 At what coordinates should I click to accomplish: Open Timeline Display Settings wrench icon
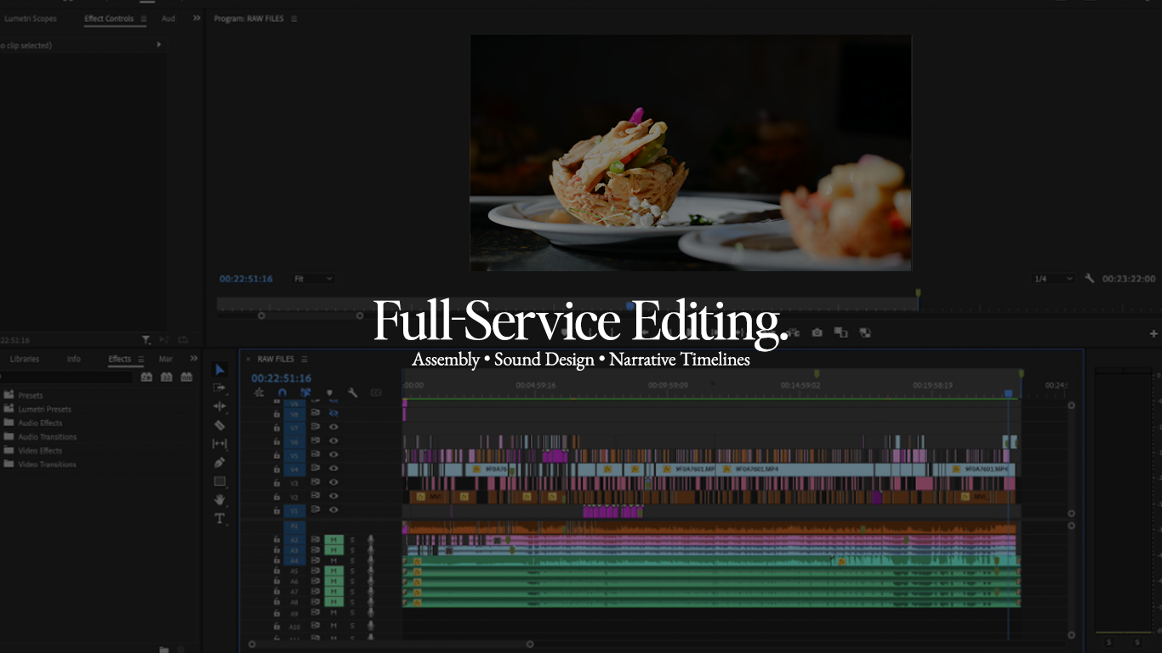pos(353,392)
